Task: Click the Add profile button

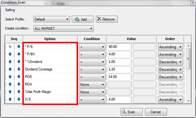Action: pyautogui.click(x=82, y=19)
